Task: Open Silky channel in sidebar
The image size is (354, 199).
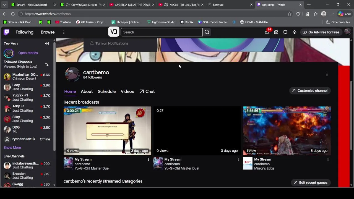Action: (27, 119)
